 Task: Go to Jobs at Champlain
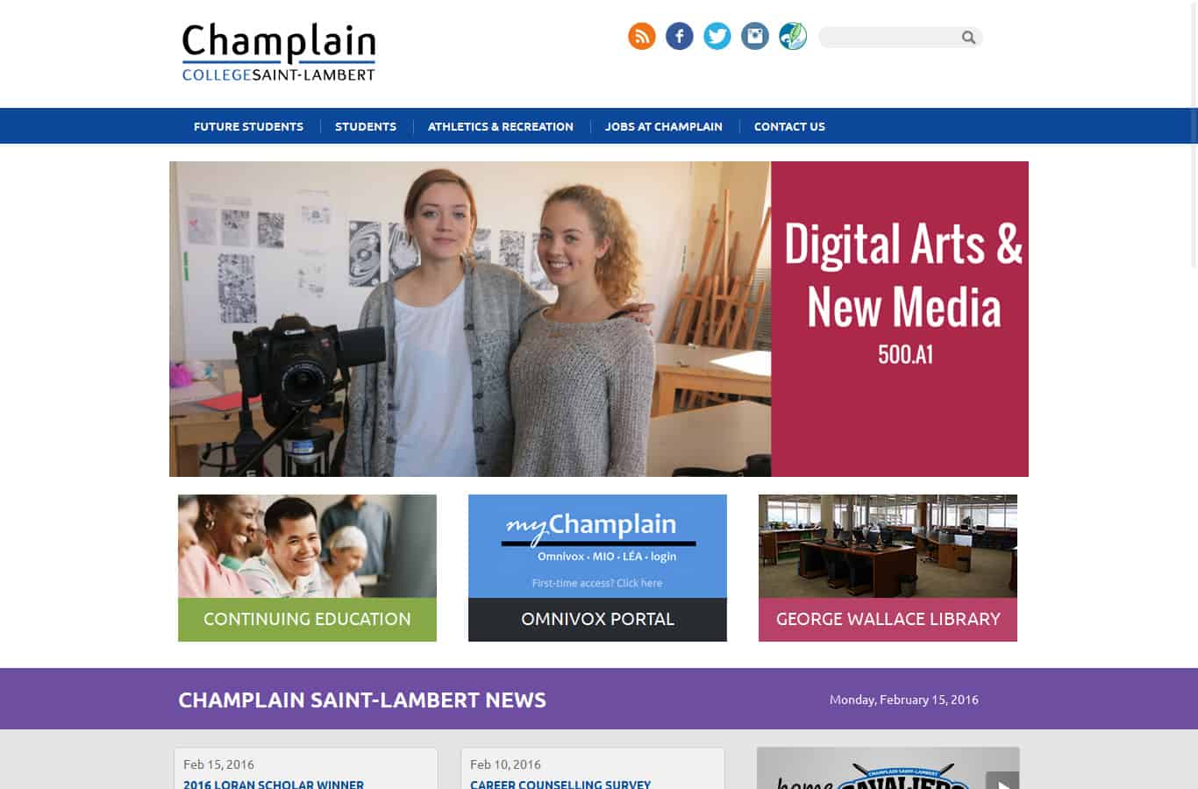point(664,126)
